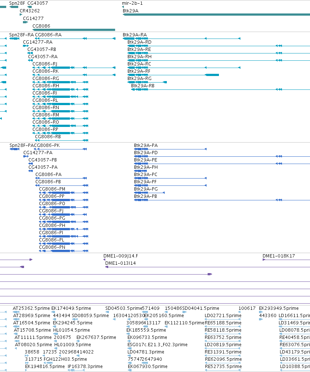Click the Btk29A-RB transcript label
Screen dimensions: 310x372
pyautogui.click(x=143, y=86)
